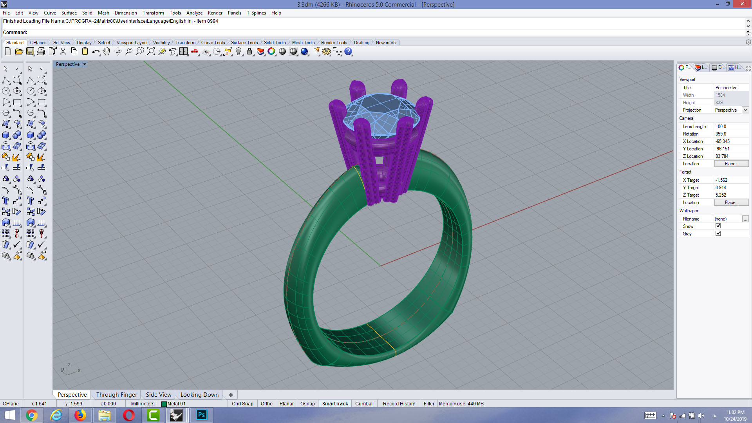Click the Zoom dynamic magnifier icon

click(129, 51)
